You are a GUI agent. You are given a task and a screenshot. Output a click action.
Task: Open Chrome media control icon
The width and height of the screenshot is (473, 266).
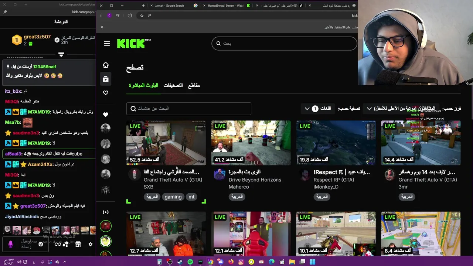(x=118, y=16)
